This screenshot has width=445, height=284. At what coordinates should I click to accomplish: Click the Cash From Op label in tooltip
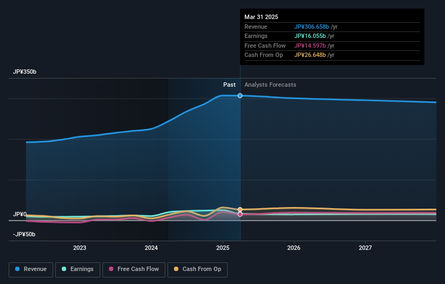(x=263, y=55)
